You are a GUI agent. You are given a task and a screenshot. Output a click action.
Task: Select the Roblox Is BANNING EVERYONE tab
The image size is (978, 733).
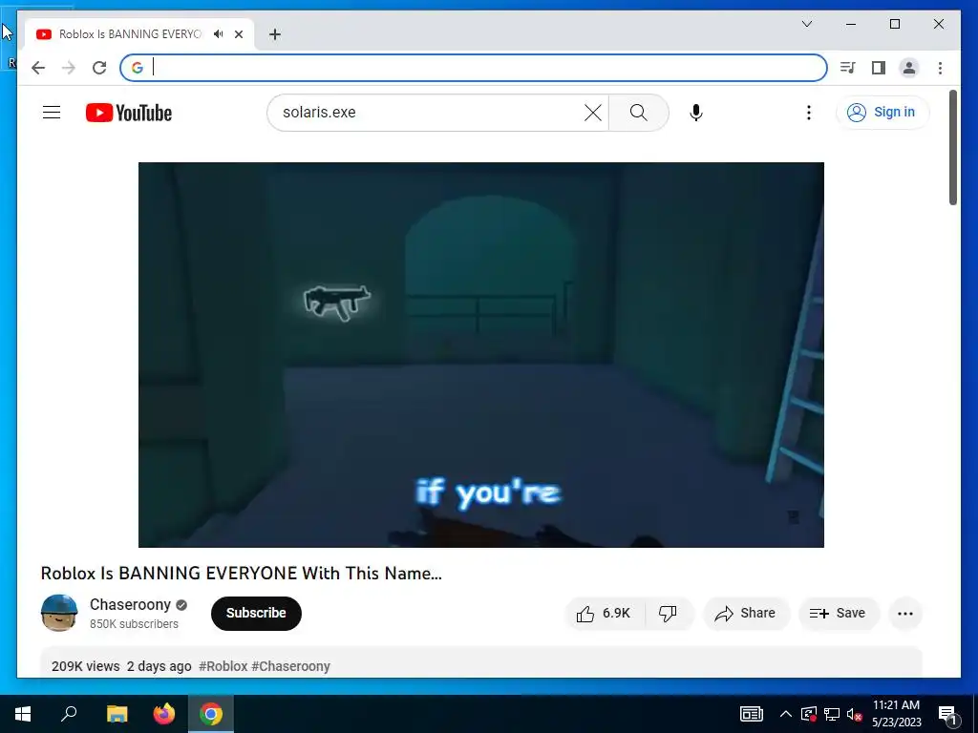coord(130,34)
